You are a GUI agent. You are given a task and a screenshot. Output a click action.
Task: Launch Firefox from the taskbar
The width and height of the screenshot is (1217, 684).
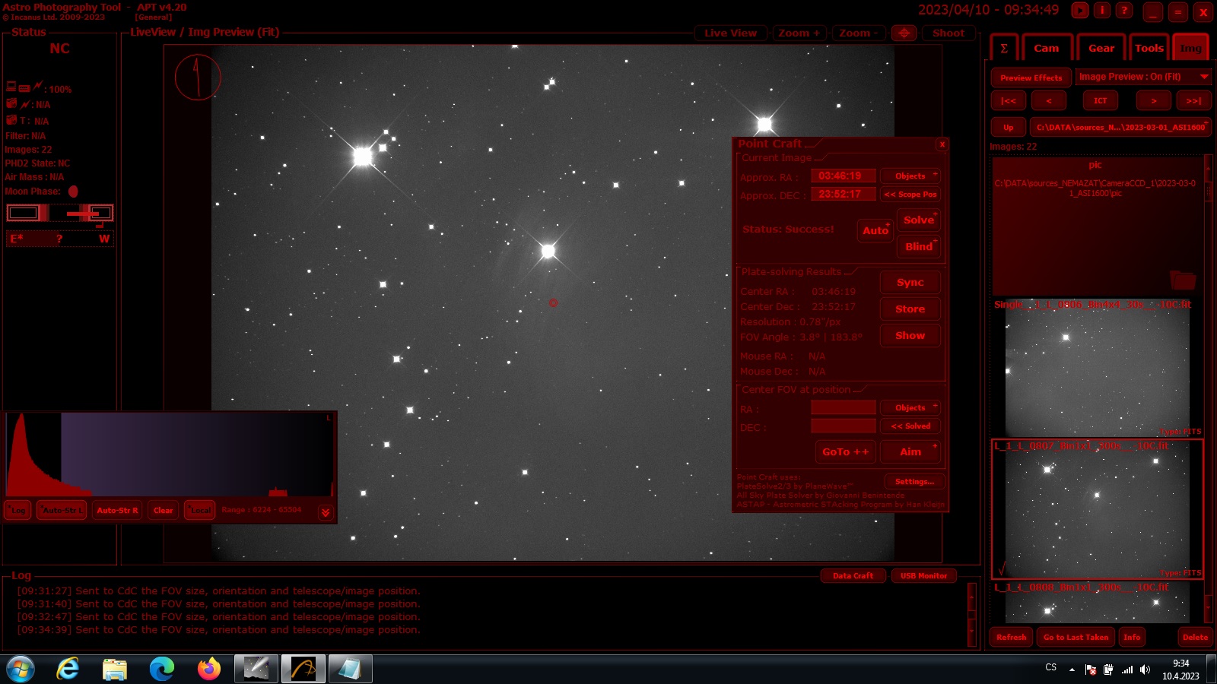pos(208,669)
